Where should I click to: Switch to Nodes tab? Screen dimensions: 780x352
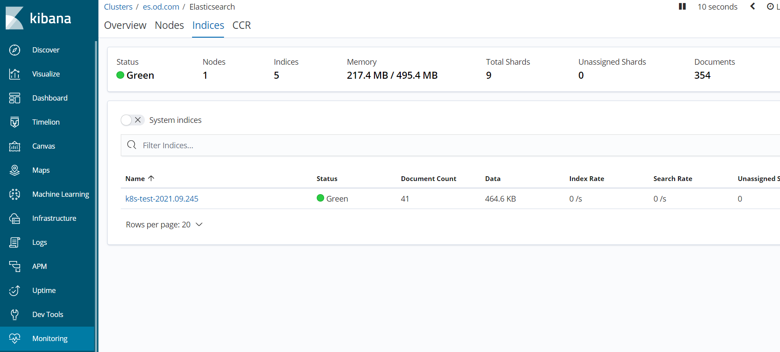click(169, 25)
